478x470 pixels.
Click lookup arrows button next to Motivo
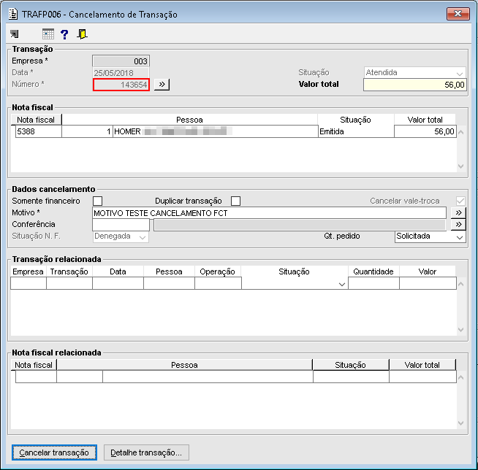(458, 213)
